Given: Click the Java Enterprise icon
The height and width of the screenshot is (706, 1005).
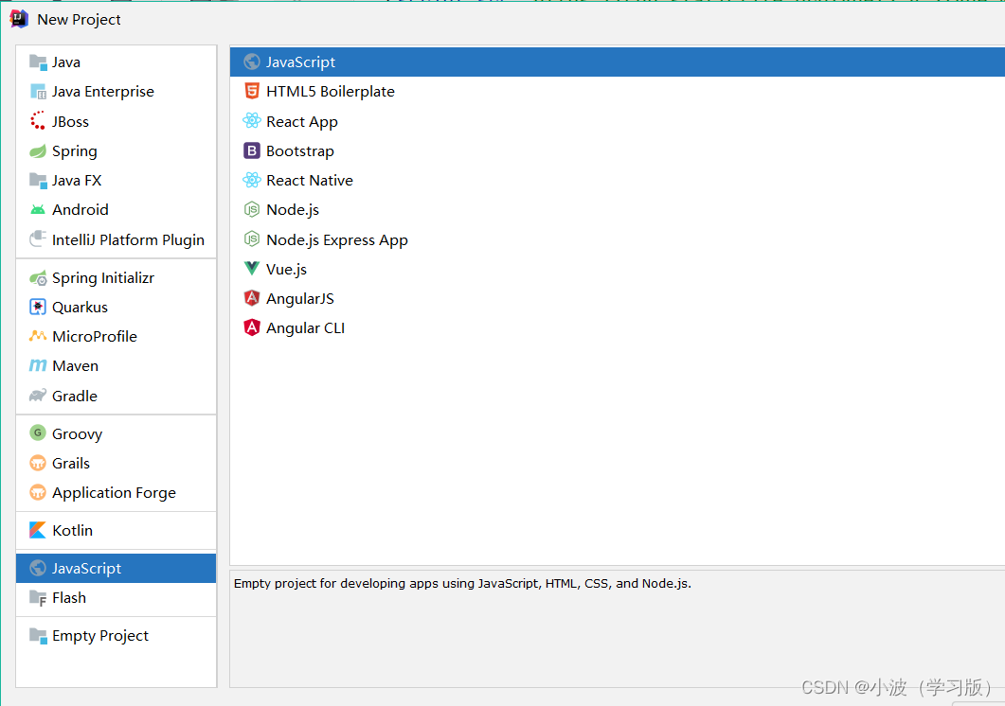Looking at the screenshot, I should pos(38,92).
